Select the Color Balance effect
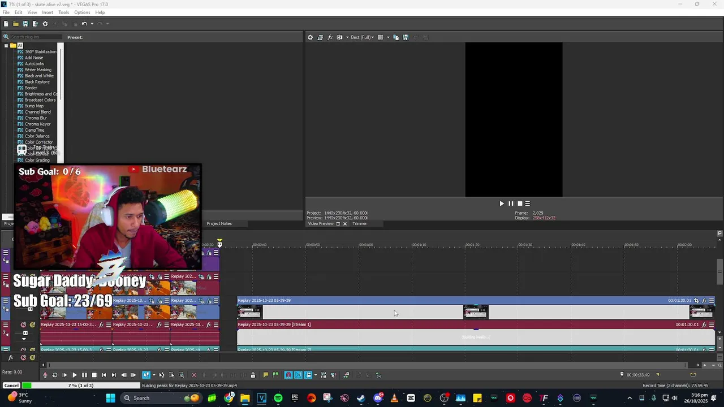This screenshot has height=407, width=724. tap(37, 136)
